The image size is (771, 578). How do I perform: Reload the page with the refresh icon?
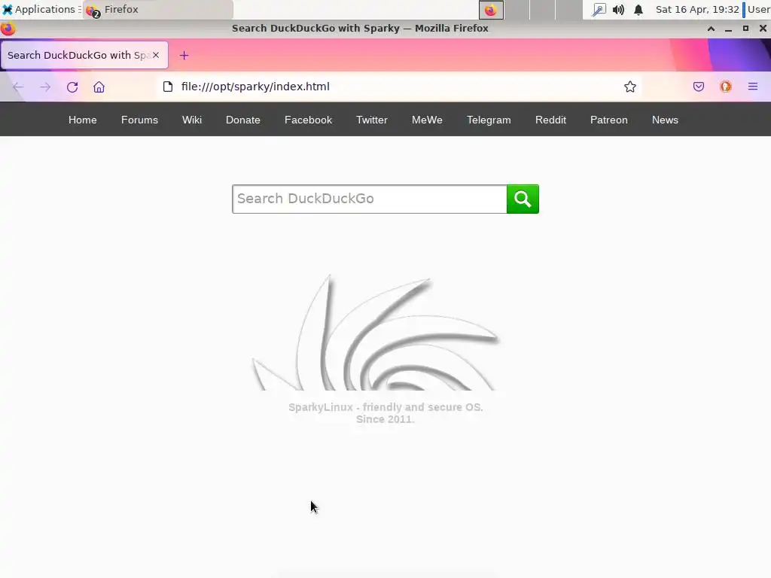pos(72,87)
